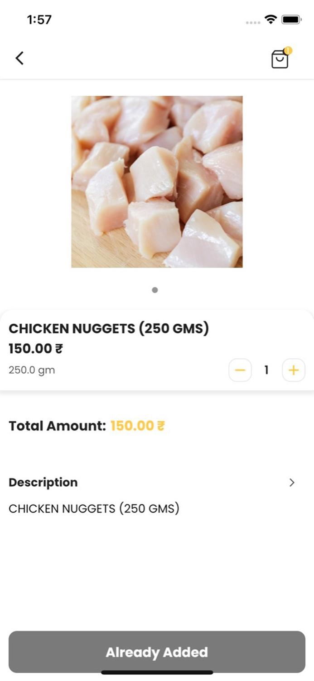
Task: Tap the Total Amount 150.00 link
Action: pyautogui.click(x=137, y=426)
